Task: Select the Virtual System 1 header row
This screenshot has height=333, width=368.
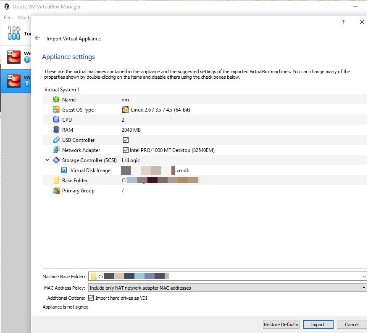Action: coord(62,90)
